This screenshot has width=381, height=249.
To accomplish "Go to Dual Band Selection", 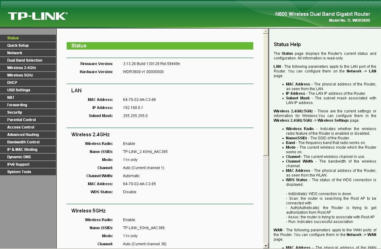I will coord(25,60).
